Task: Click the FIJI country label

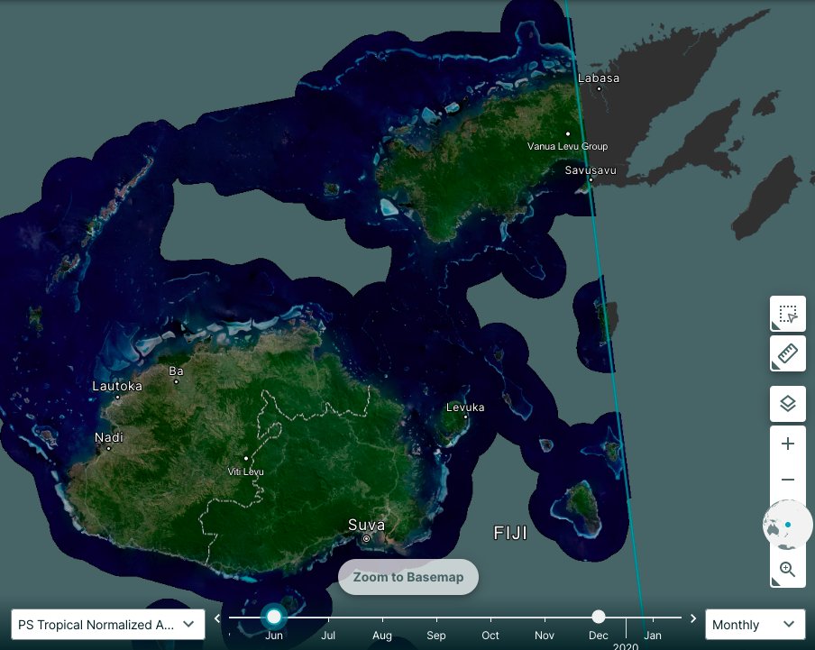Action: point(510,533)
